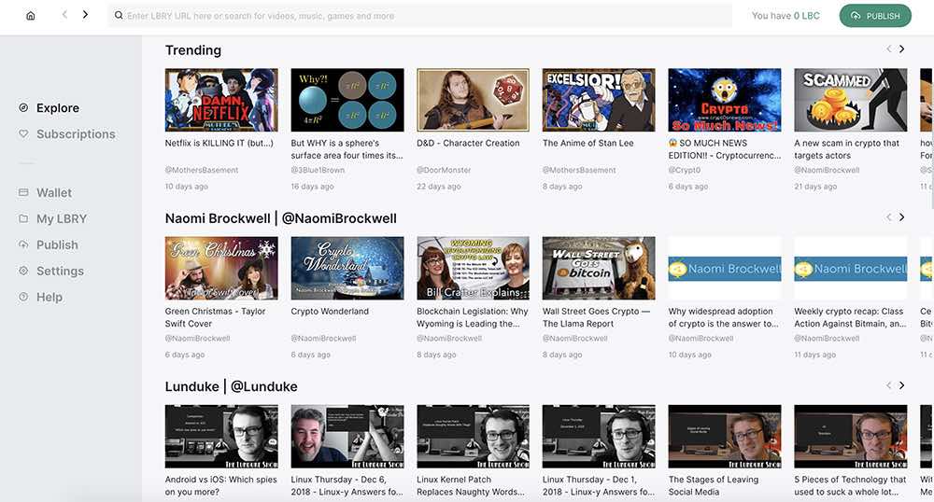Screen dimensions: 934x502
Task: Open My LBRY in the sidebar
Action: click(62, 218)
